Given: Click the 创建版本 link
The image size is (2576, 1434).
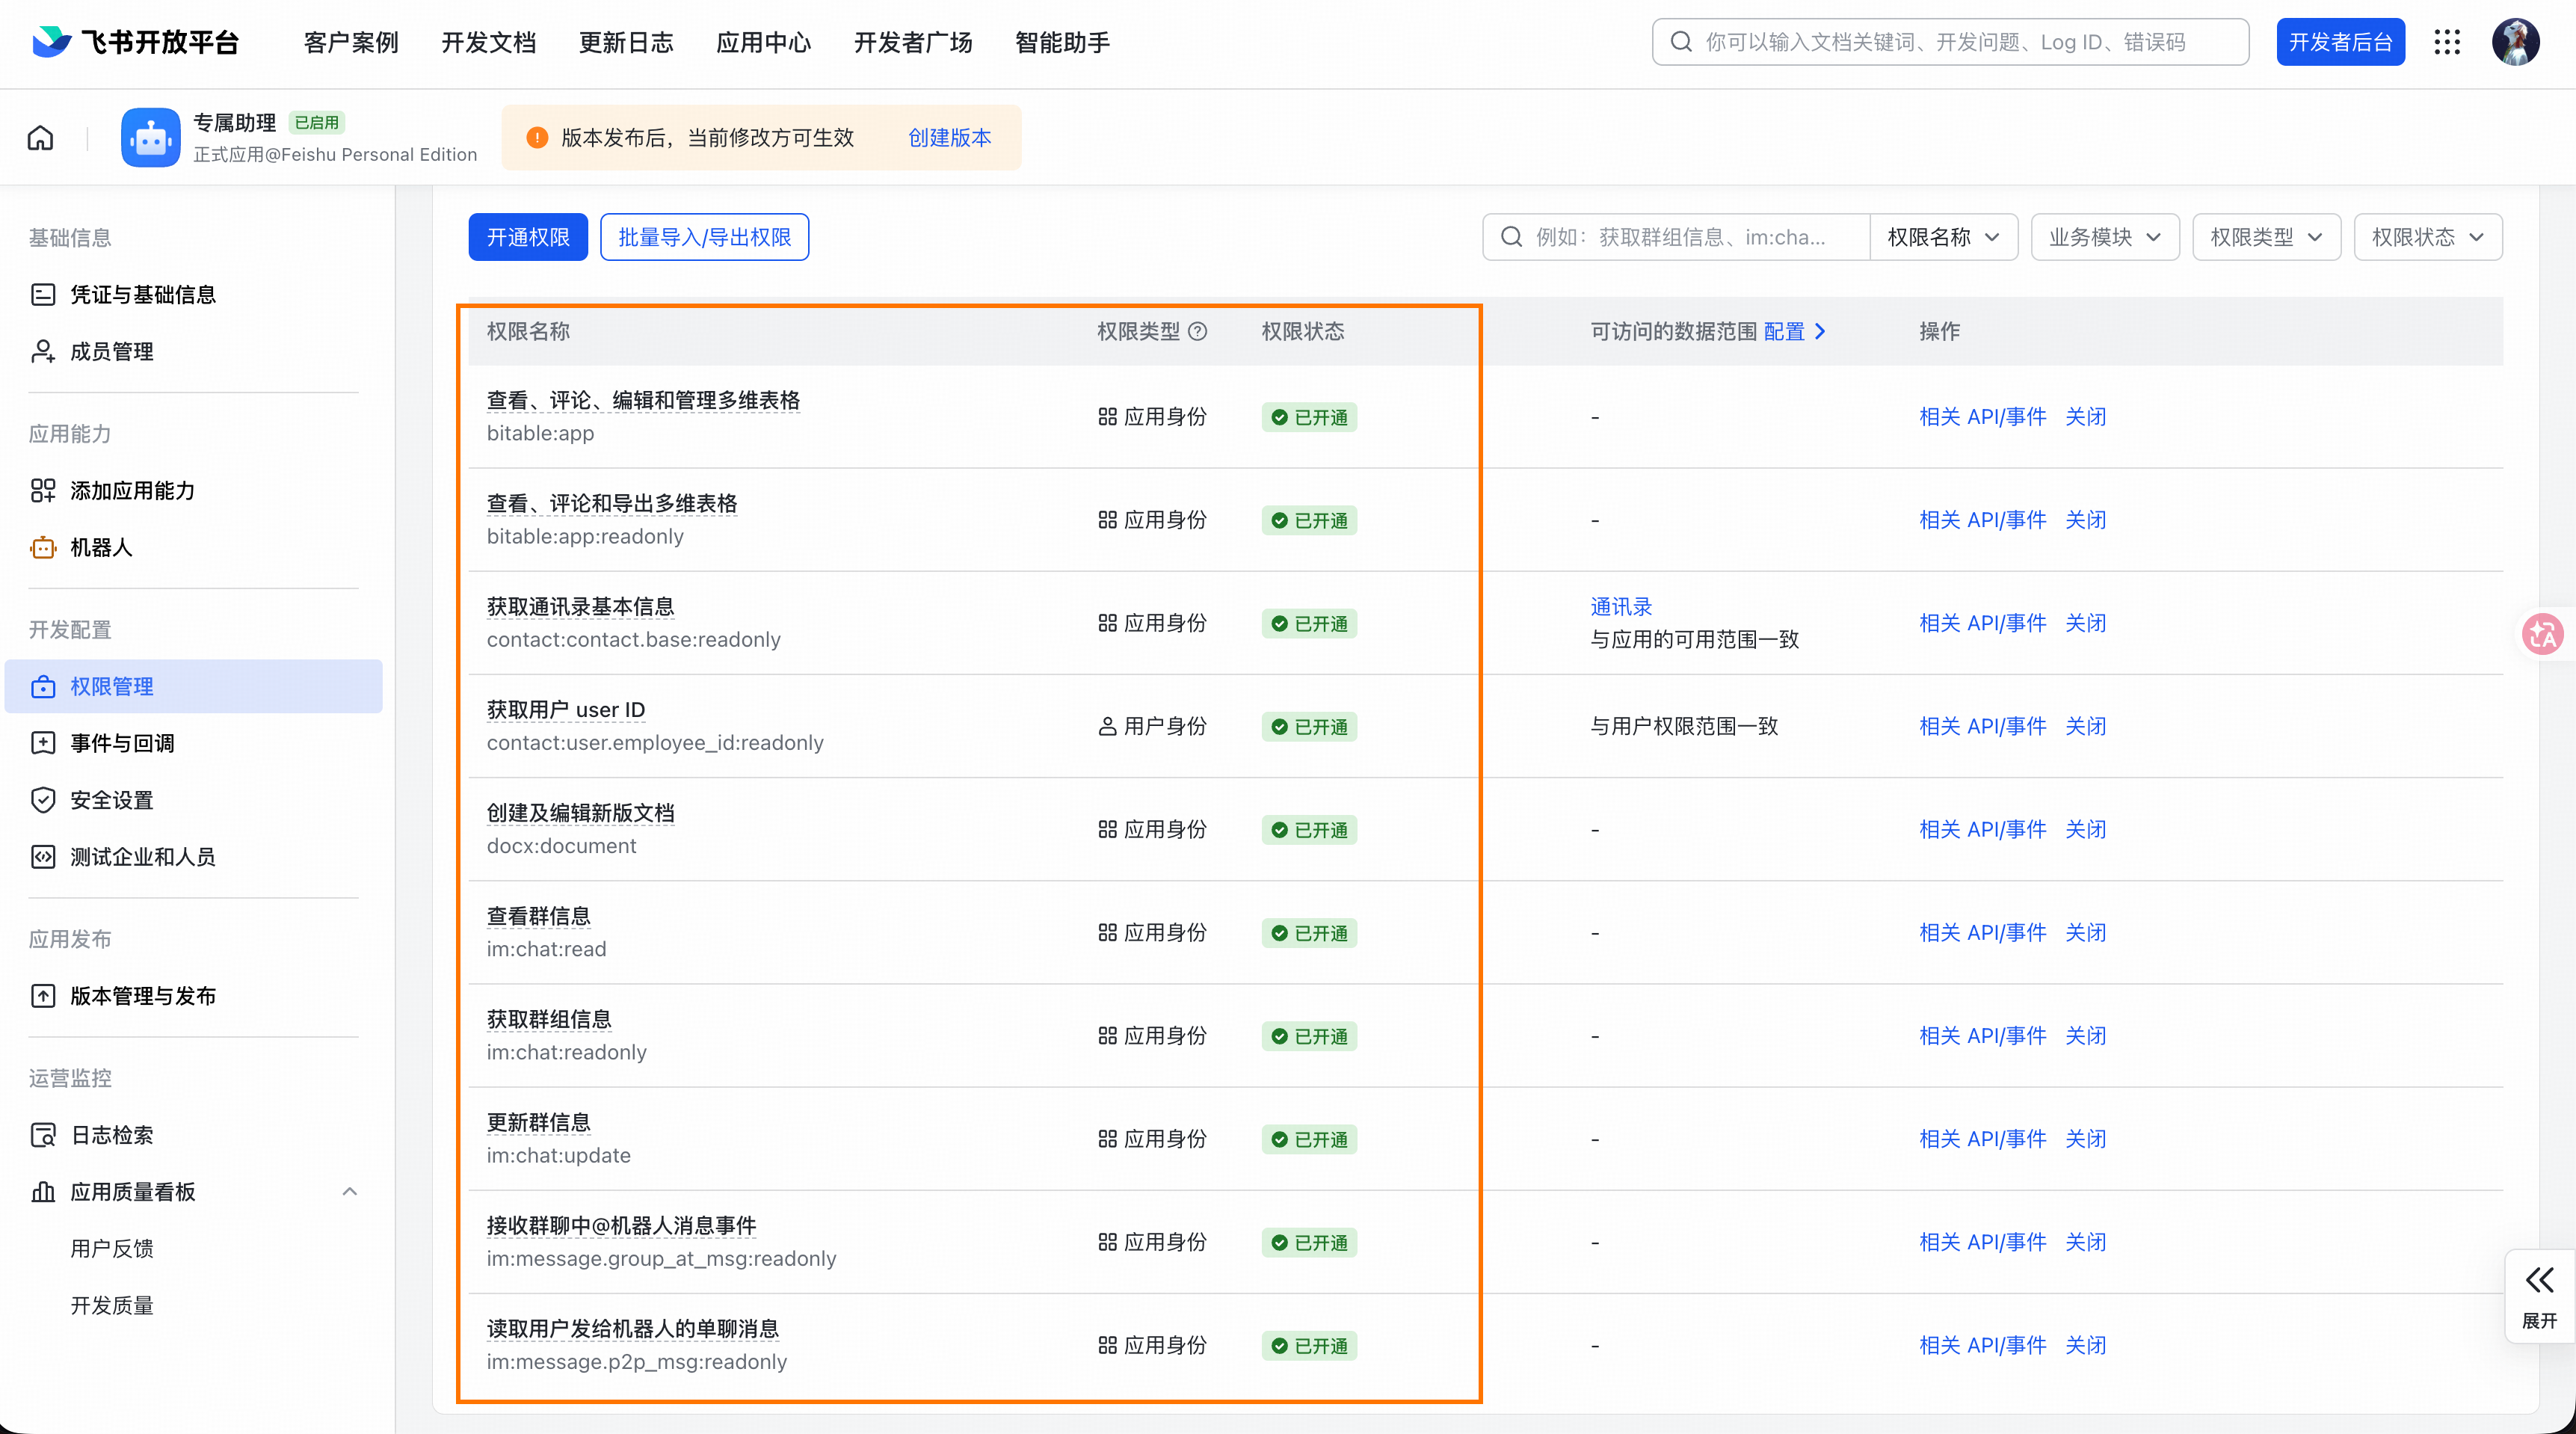Looking at the screenshot, I should (949, 137).
